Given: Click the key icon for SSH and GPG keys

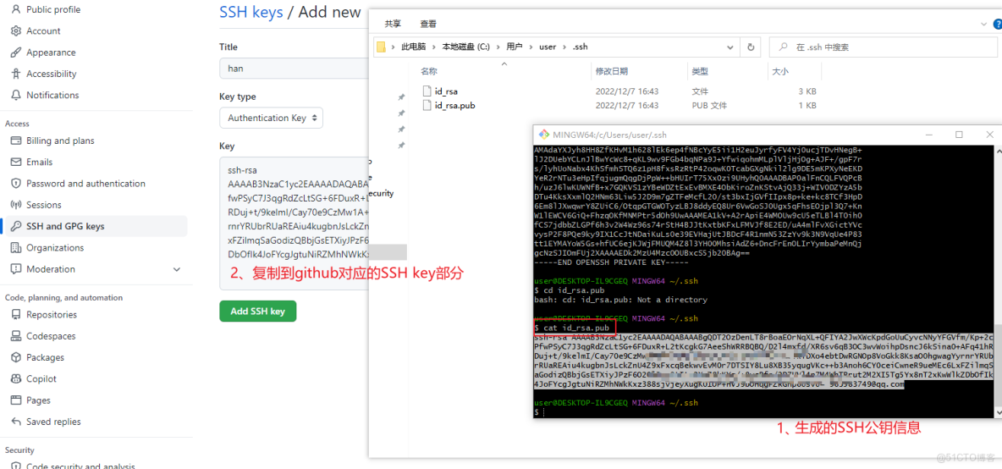Looking at the screenshot, I should tap(16, 226).
